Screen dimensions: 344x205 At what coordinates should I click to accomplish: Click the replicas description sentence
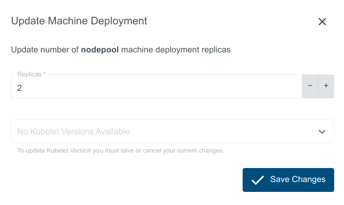coord(121,49)
